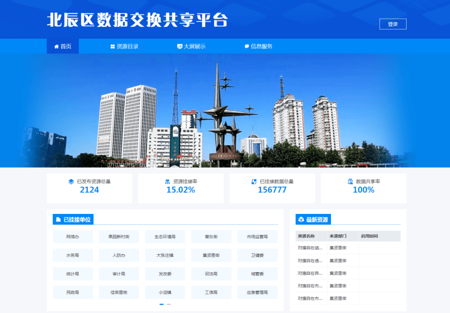The image size is (450, 313).
Task: Select the 生态环境局 unit button
Action: (165, 237)
